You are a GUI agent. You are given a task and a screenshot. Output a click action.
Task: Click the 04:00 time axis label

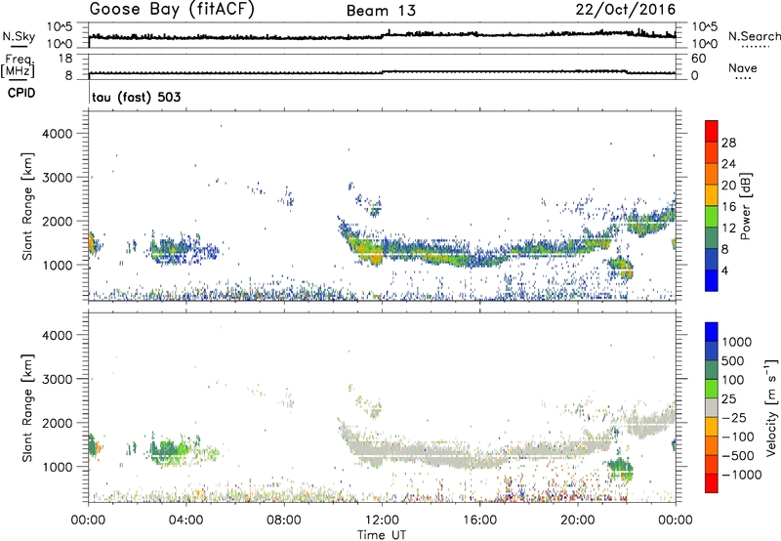point(185,520)
